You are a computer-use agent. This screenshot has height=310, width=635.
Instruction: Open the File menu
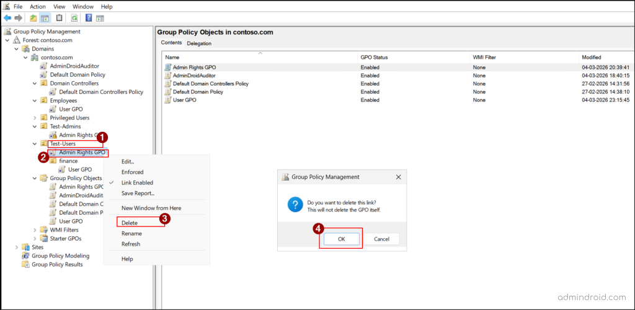[18, 6]
